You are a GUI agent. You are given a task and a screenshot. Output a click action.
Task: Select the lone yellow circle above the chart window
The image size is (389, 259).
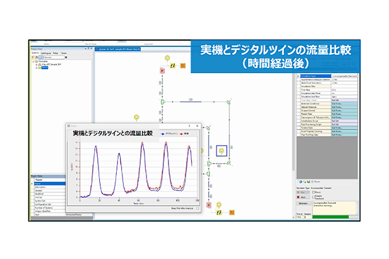[x=136, y=117]
